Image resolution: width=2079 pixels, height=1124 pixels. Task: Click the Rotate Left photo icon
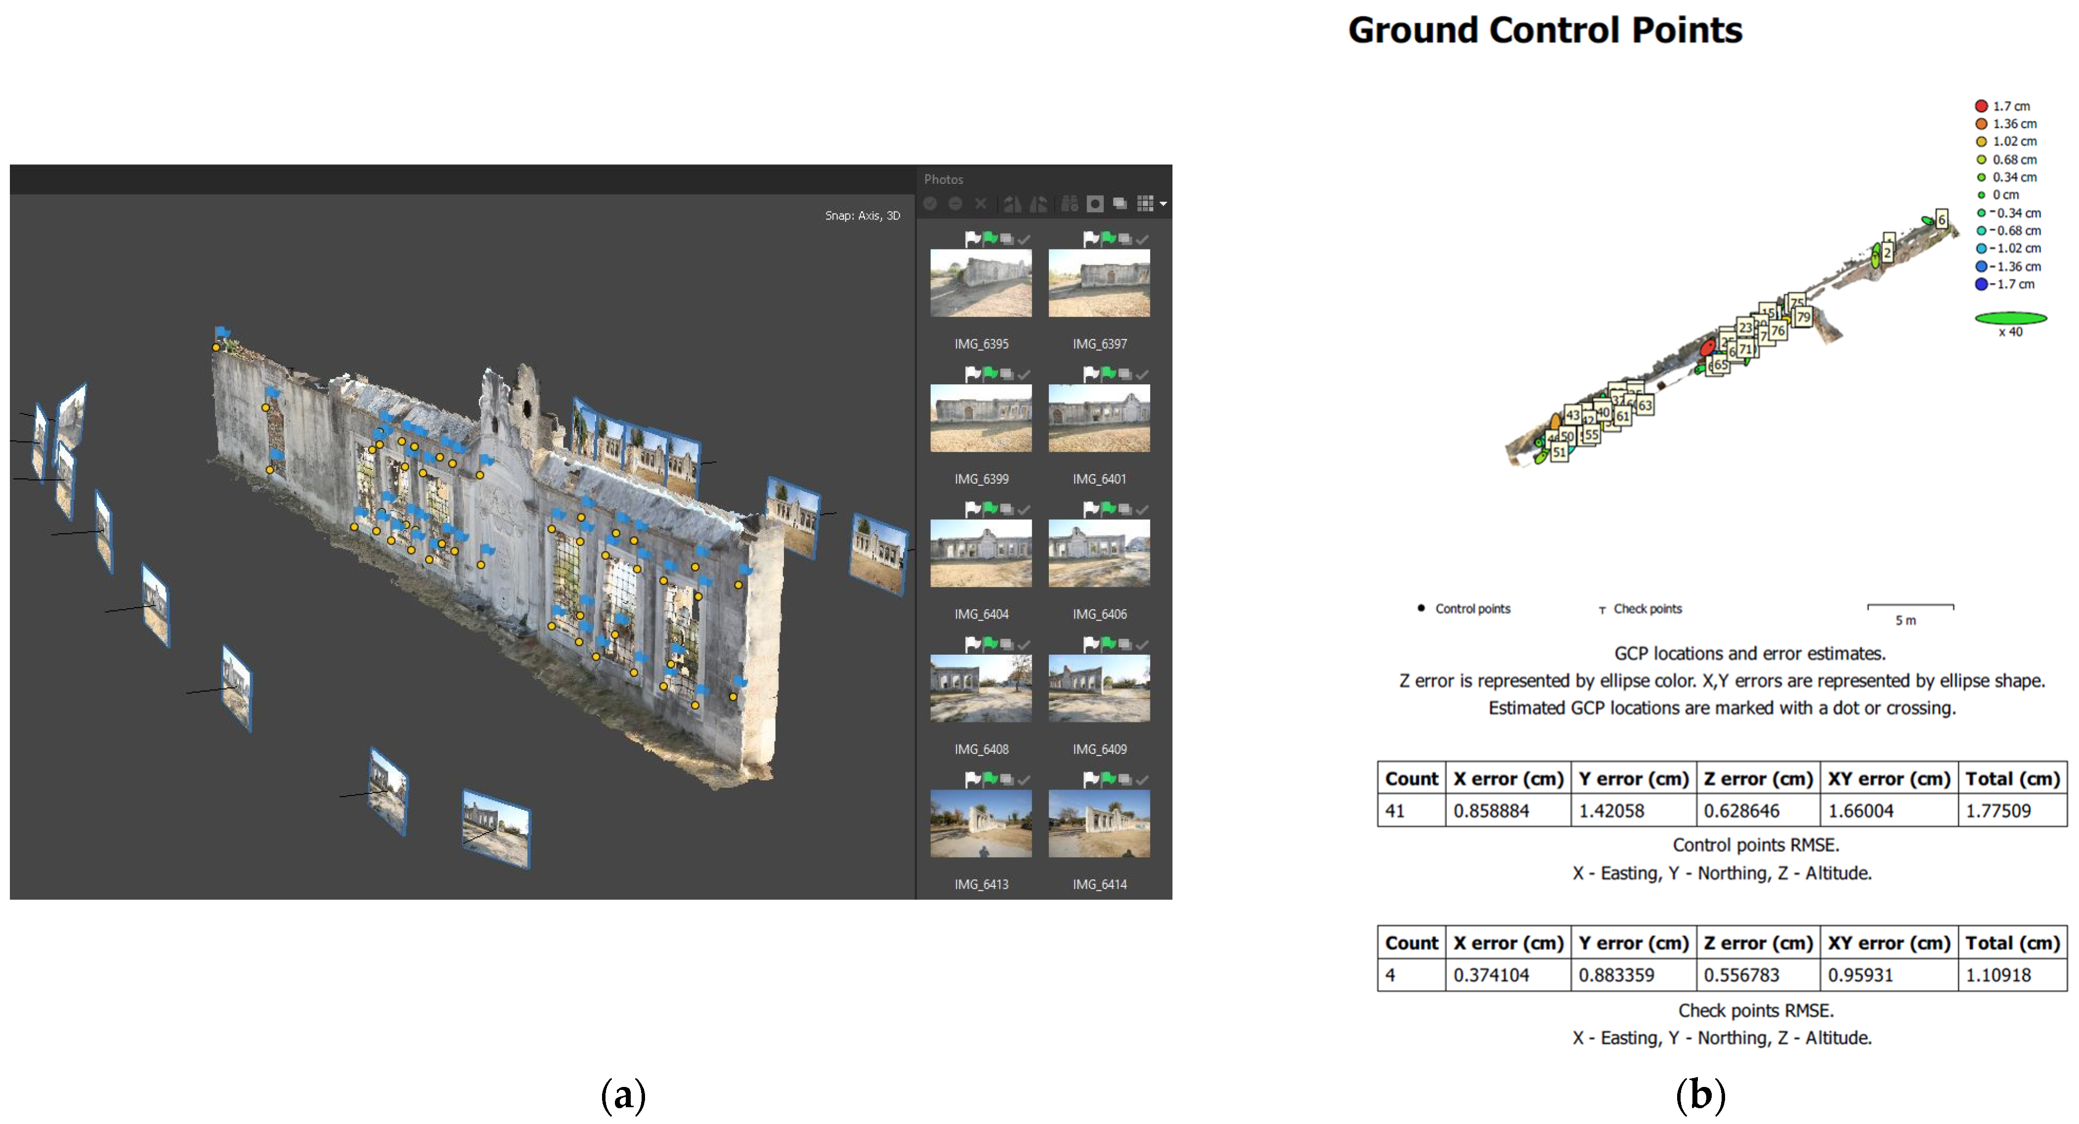click(x=1012, y=204)
